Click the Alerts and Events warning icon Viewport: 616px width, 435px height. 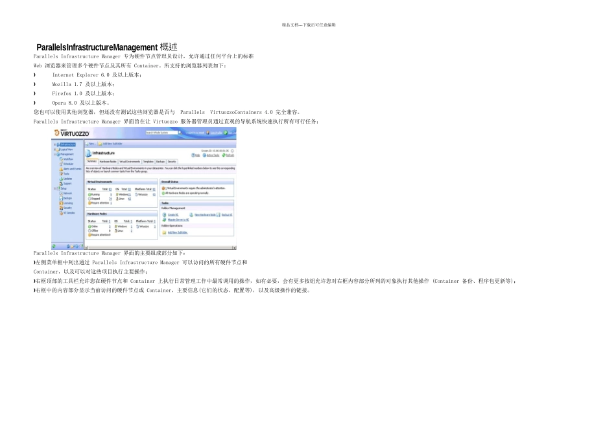coord(61,169)
